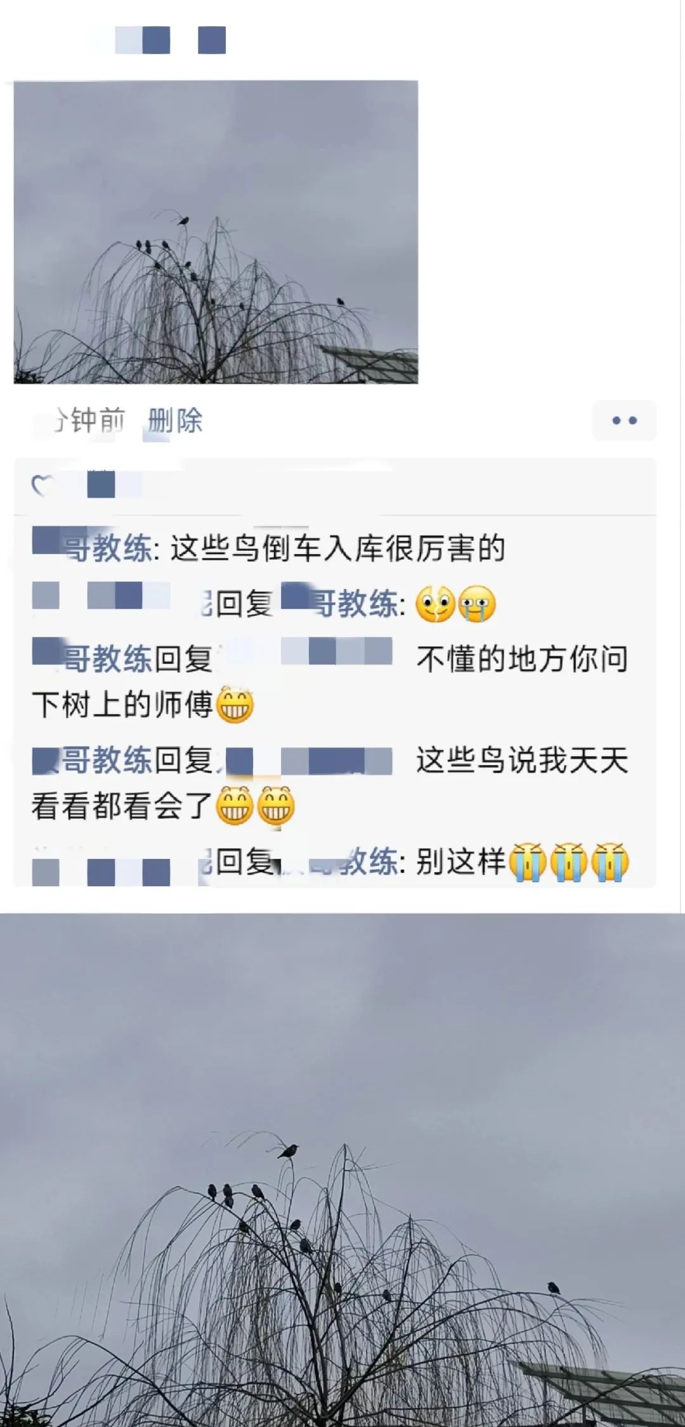Tap the first sobbing emoji after 别这样
The image size is (685, 1427).
[x=528, y=862]
